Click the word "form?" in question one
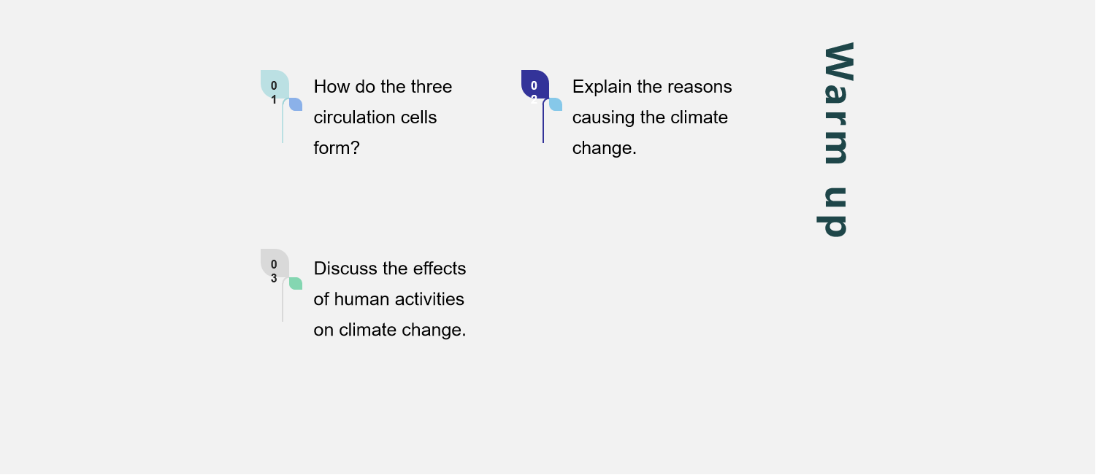Viewport: 1096px width, 475px height. [x=337, y=148]
